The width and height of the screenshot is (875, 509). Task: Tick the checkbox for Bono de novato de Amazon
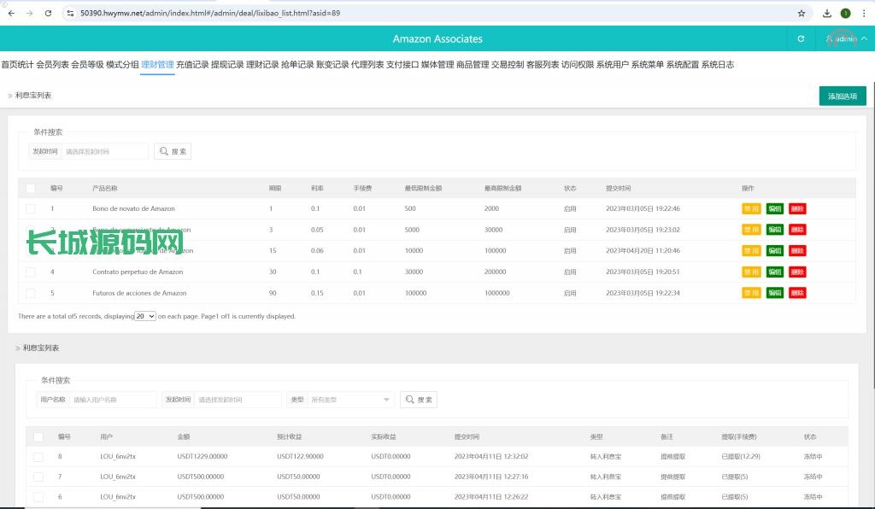click(x=31, y=208)
